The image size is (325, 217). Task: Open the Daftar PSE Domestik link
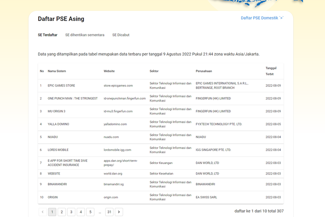point(262,18)
